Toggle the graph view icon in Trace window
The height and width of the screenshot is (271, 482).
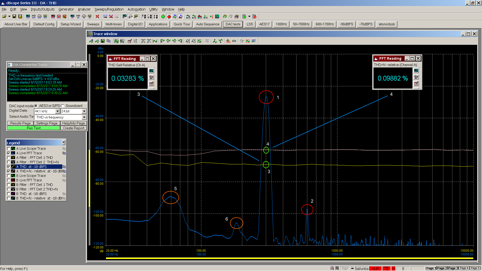click(116, 41)
